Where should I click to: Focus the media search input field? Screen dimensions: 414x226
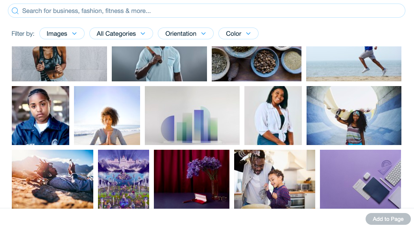click(207, 11)
